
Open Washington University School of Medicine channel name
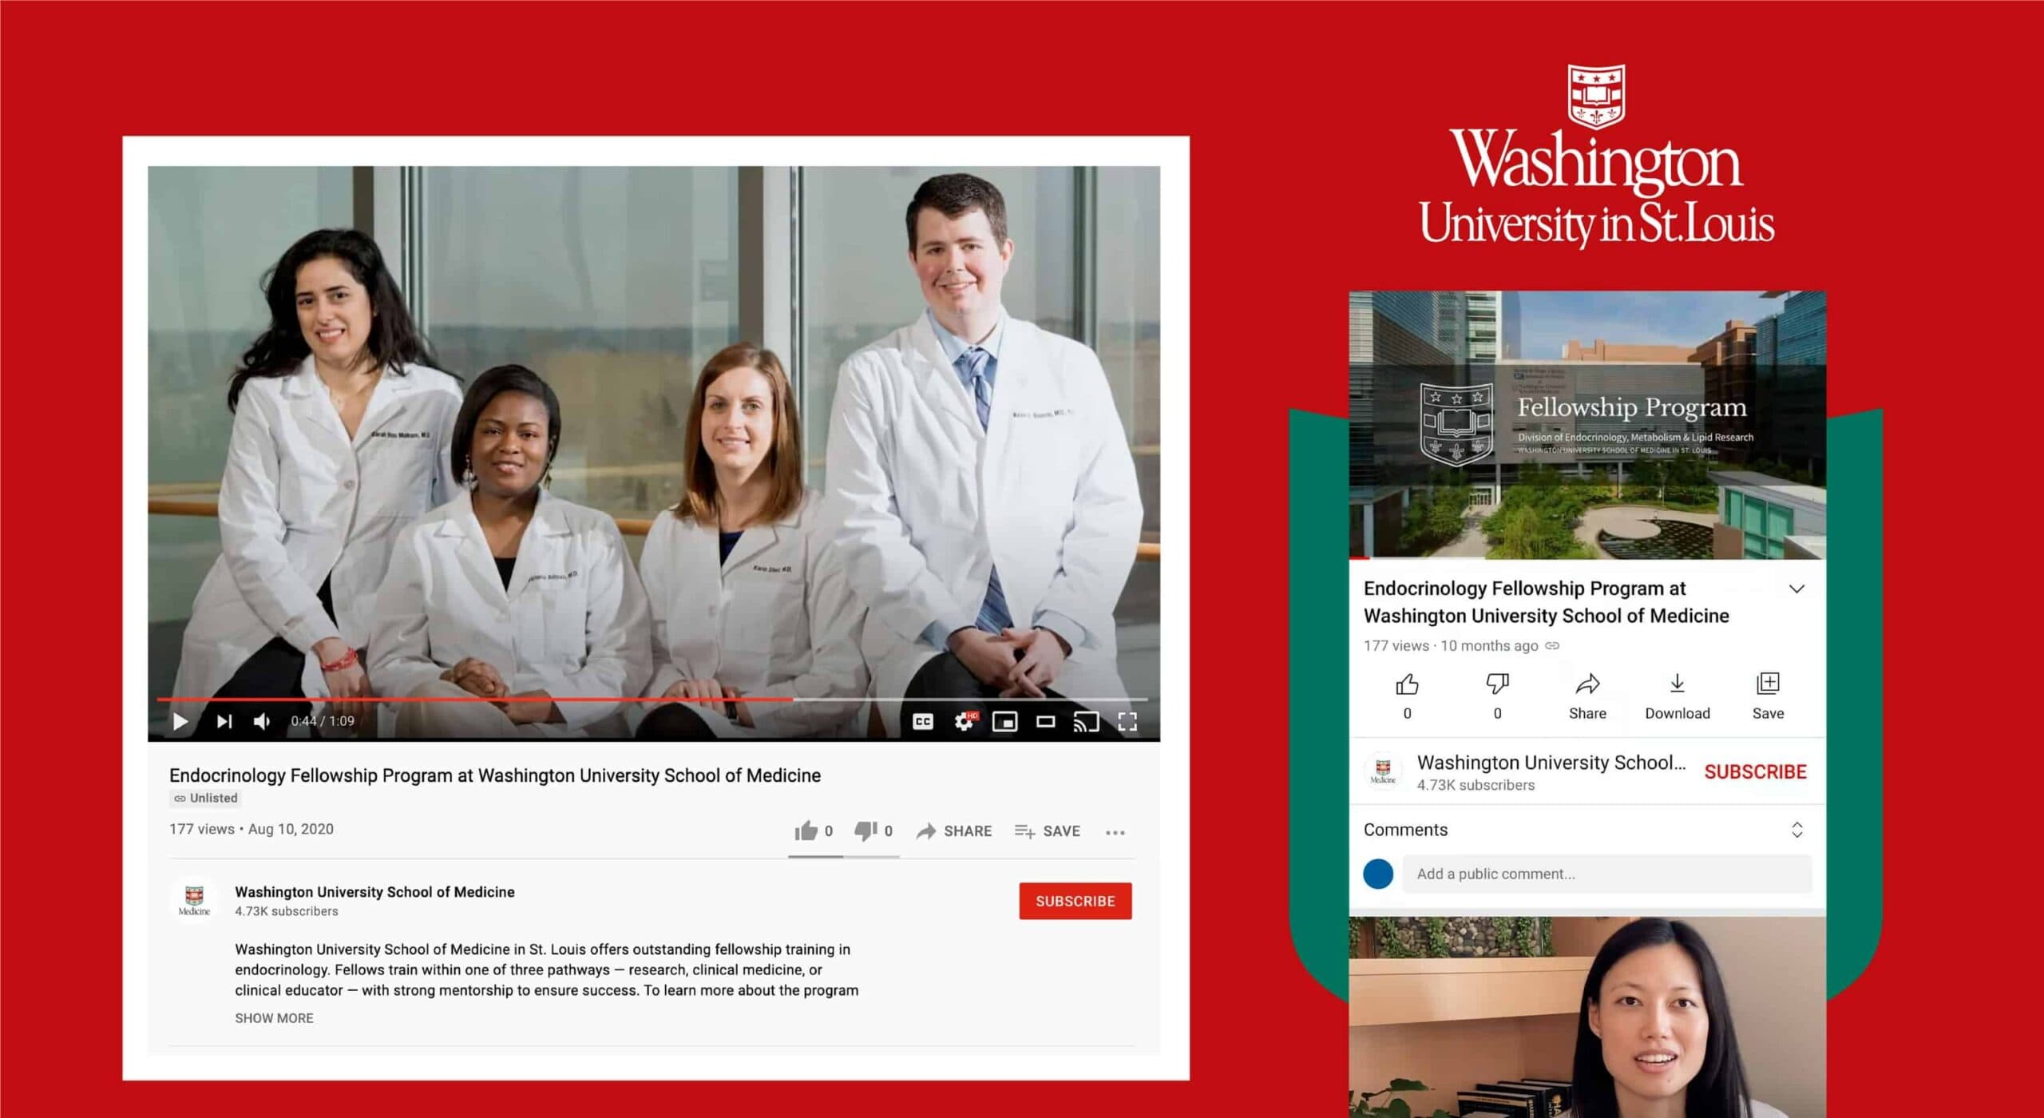pyautogui.click(x=374, y=892)
